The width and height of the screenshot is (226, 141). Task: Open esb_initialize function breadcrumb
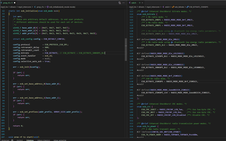(62, 7)
